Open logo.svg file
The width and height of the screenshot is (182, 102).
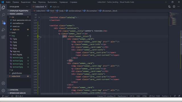click(16, 51)
